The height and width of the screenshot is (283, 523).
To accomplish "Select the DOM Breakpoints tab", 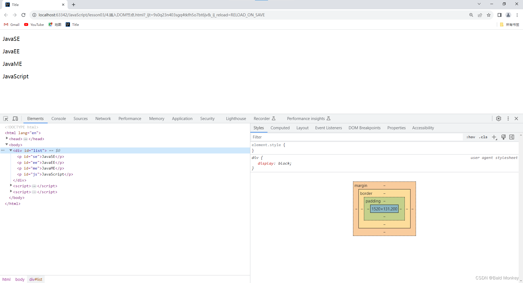I will 364,128.
